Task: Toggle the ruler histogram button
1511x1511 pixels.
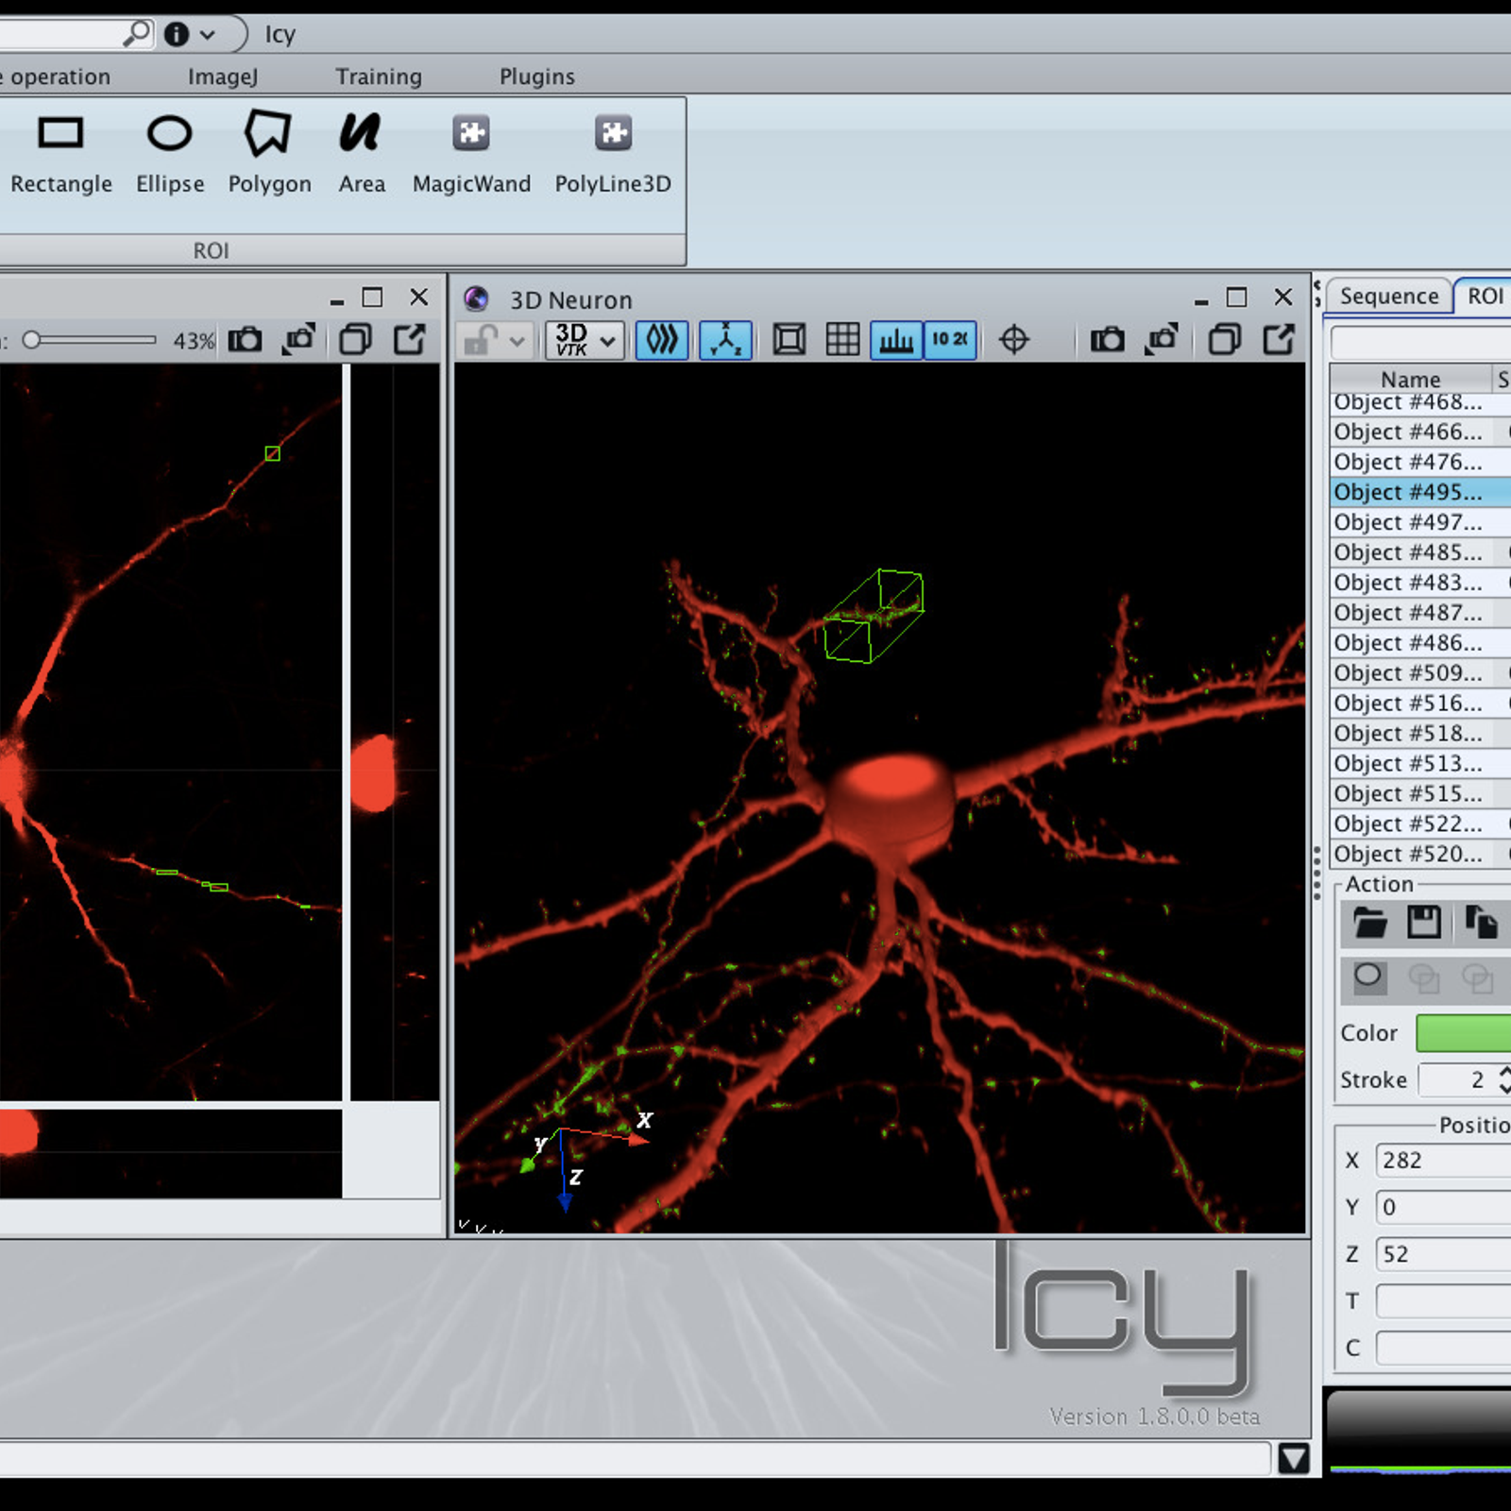Action: [895, 340]
